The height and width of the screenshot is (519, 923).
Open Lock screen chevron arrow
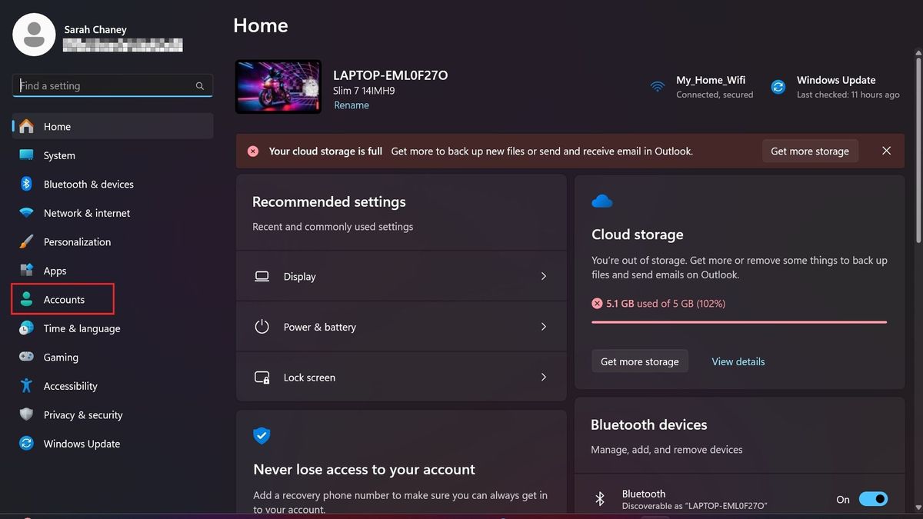(544, 378)
